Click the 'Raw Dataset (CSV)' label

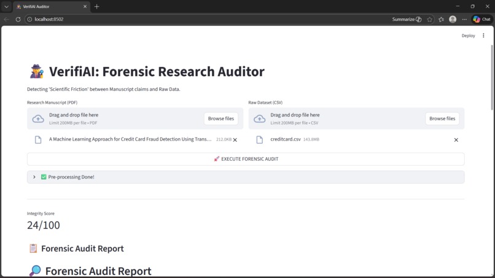coord(265,102)
